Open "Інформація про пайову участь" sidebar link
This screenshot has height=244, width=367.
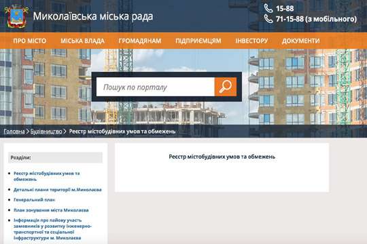(x=52, y=229)
